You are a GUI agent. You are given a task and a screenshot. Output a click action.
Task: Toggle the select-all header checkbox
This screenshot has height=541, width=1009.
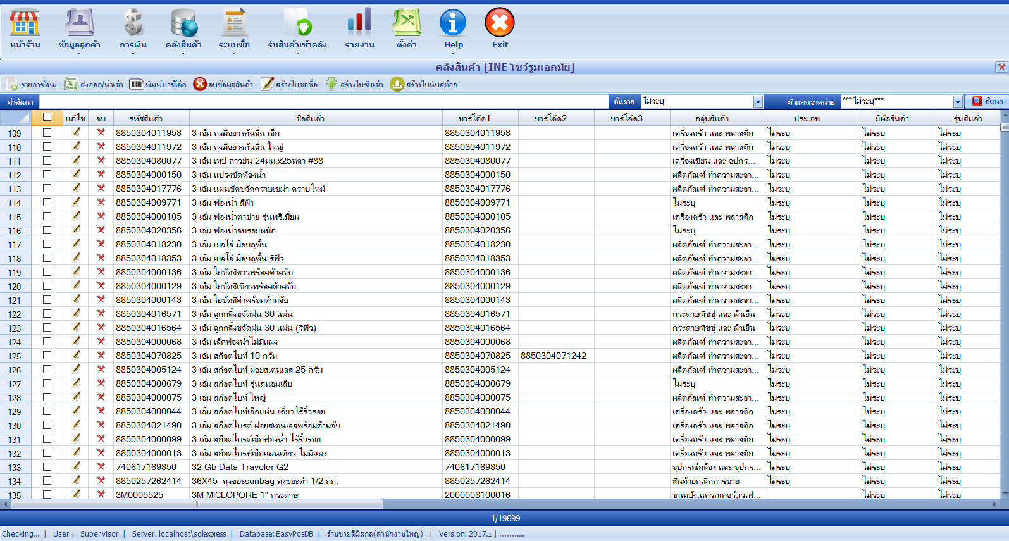(47, 117)
